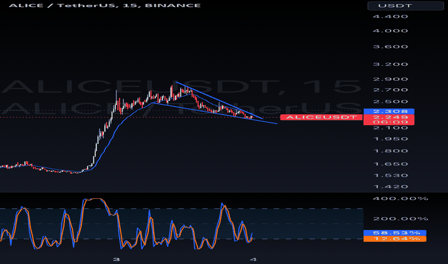Viewport: 448px width, 264px height.
Task: Click the 1.950 price axis label
Action: tap(390, 139)
